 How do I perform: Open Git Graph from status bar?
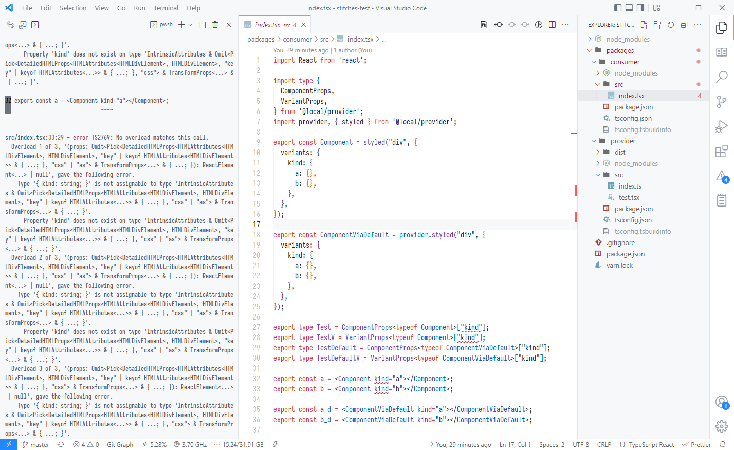click(x=120, y=445)
